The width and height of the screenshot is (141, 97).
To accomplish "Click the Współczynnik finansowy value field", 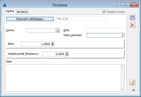I will (x=54, y=54).
